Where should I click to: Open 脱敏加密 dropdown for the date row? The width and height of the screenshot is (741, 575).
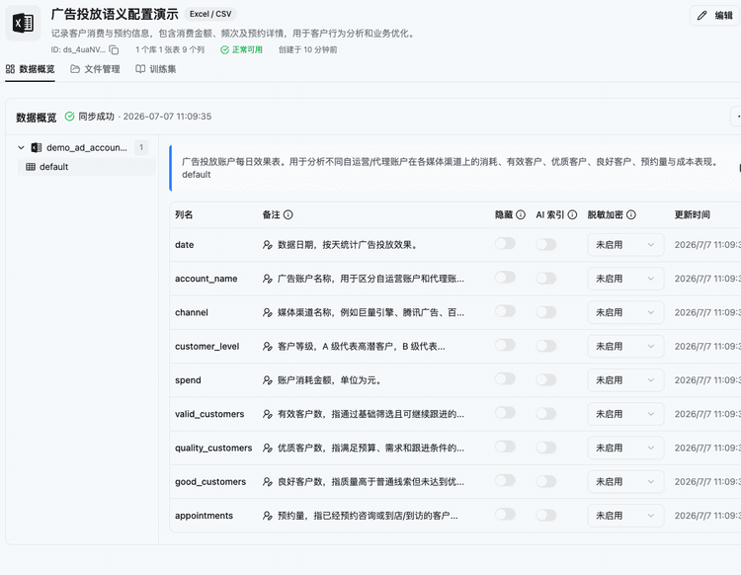point(625,245)
